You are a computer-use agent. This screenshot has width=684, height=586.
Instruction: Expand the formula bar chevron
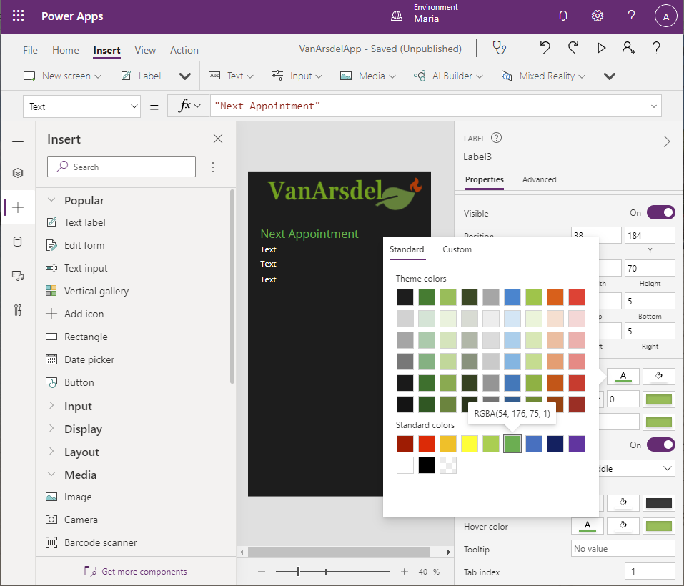tap(653, 106)
